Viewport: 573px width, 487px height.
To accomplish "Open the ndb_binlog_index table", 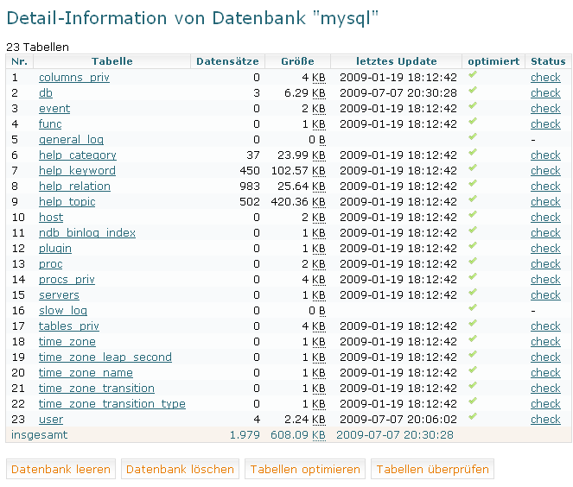I will click(x=87, y=232).
